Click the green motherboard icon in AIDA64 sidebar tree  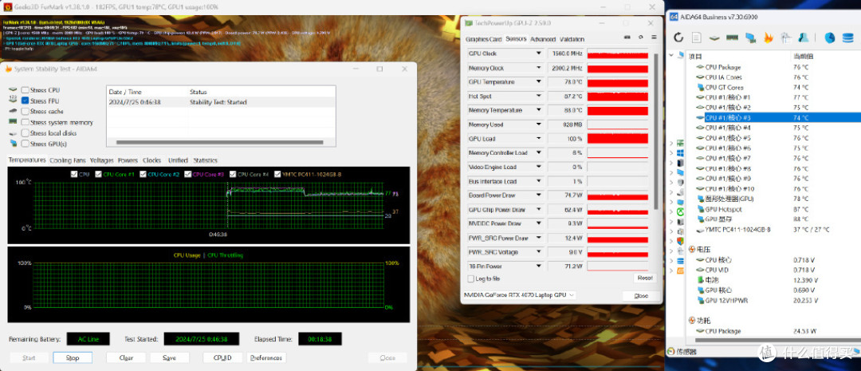point(680,143)
